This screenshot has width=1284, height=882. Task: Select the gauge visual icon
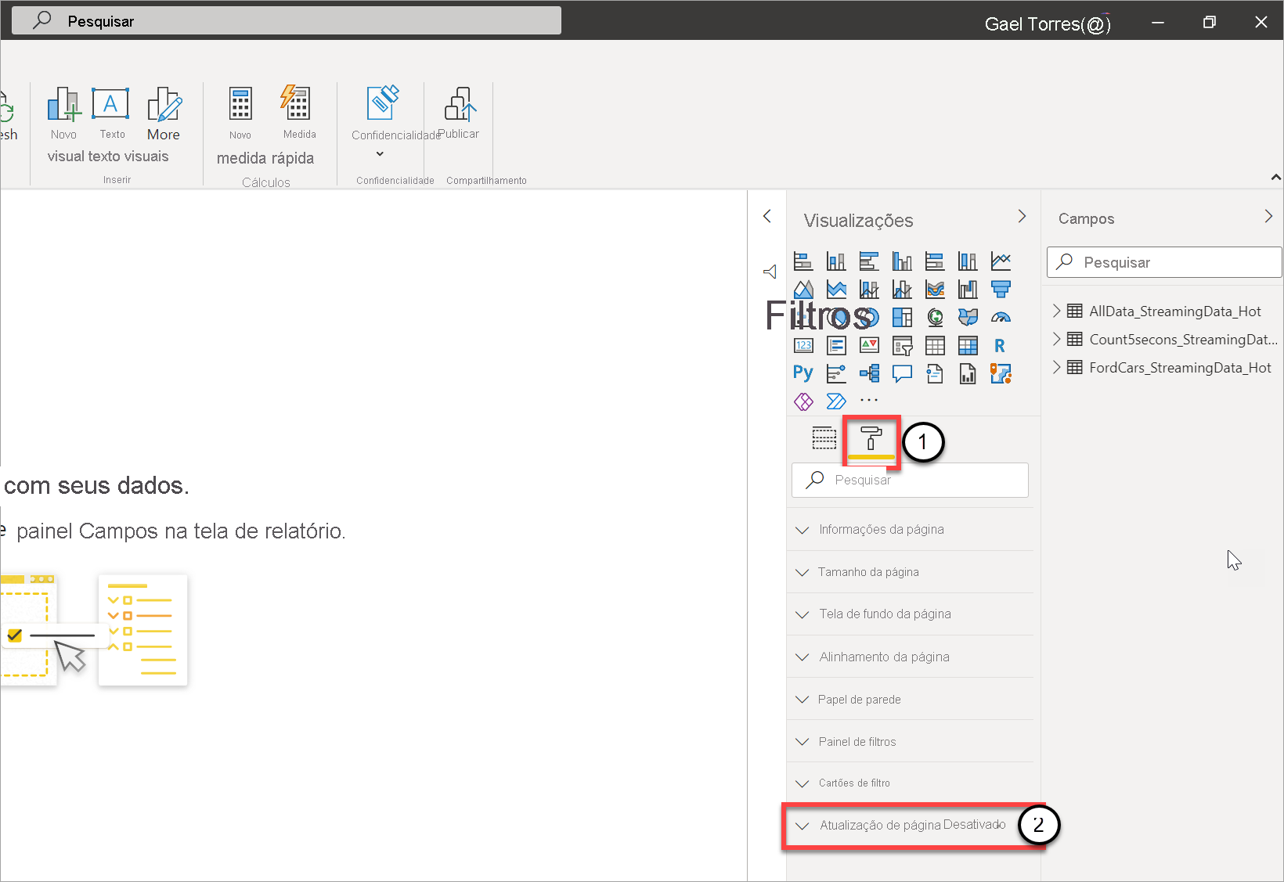(x=1001, y=317)
